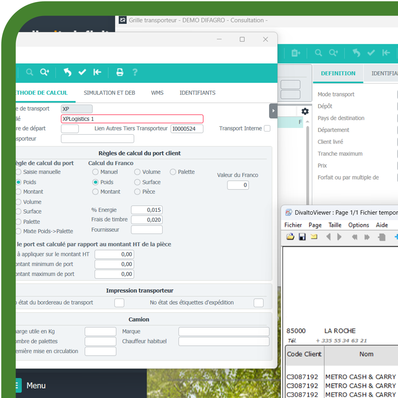Click the open folder icon in DivaltoViewer
This screenshot has height=398, width=398.
pos(290,237)
